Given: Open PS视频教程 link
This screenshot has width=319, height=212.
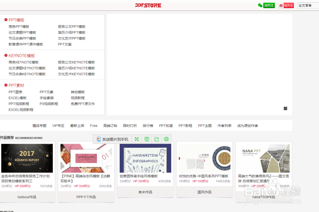Looking at the screenshot, I should coord(49,104).
